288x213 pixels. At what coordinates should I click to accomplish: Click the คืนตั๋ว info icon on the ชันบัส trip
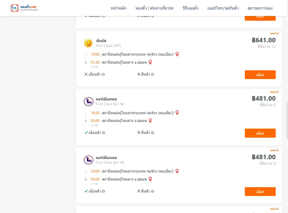pyautogui.click(x=153, y=74)
